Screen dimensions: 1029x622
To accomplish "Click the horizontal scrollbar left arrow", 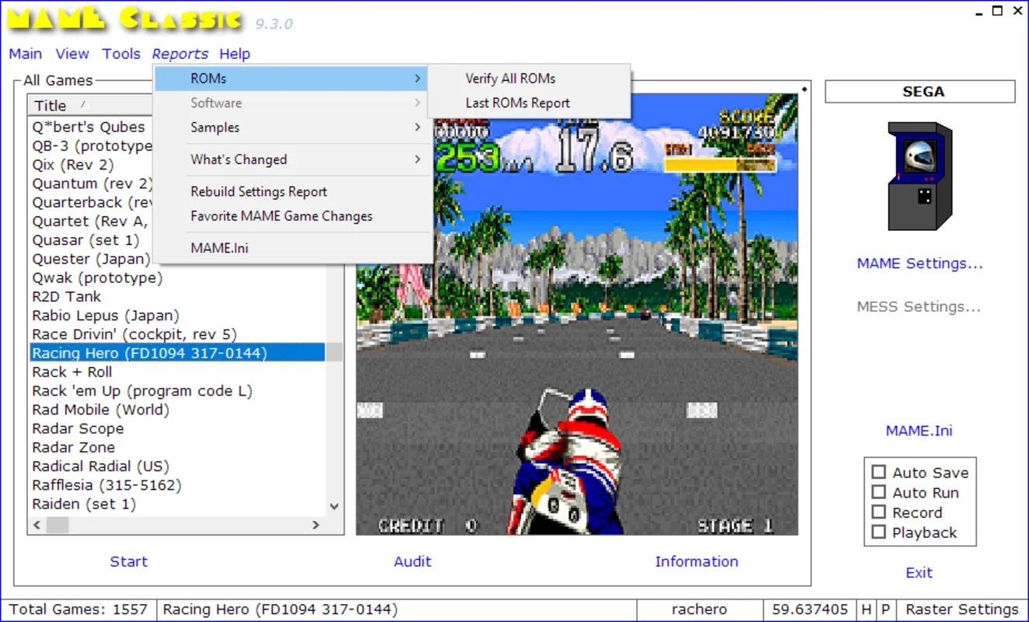I will 37,526.
